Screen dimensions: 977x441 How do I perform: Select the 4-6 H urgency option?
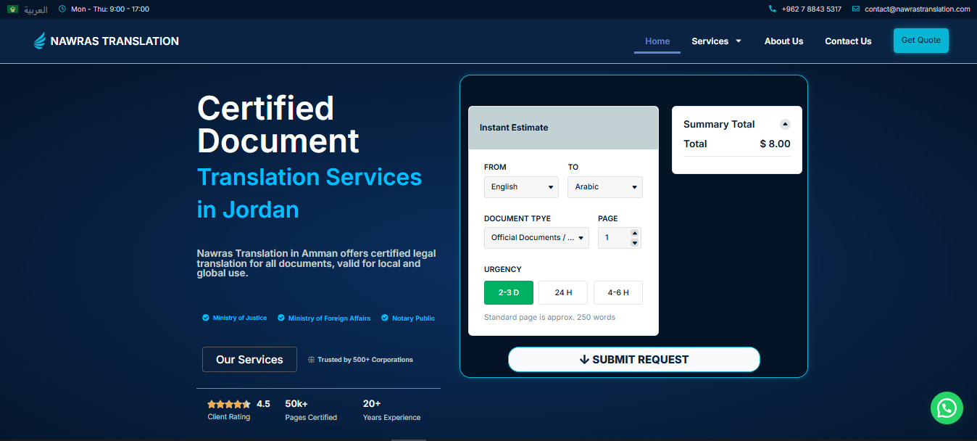pos(618,292)
